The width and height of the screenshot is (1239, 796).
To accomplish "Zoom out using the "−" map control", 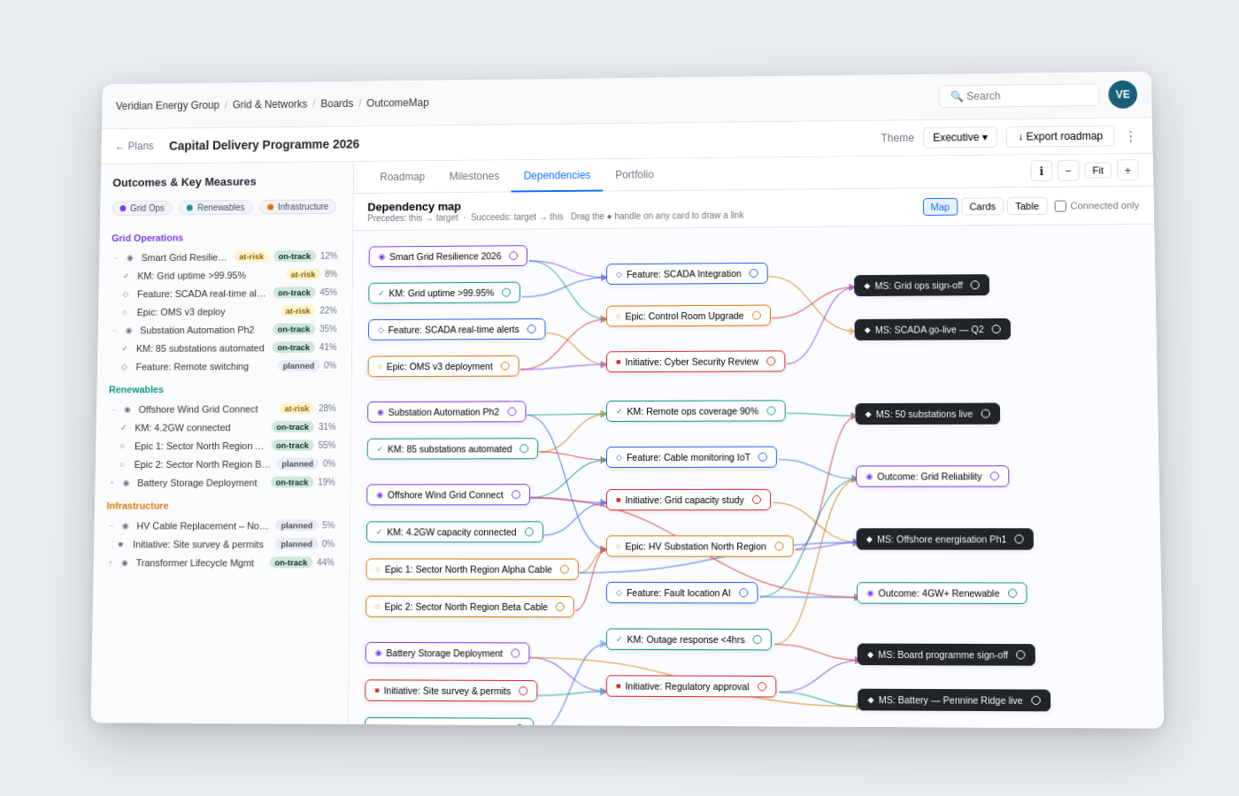I will point(1068,170).
